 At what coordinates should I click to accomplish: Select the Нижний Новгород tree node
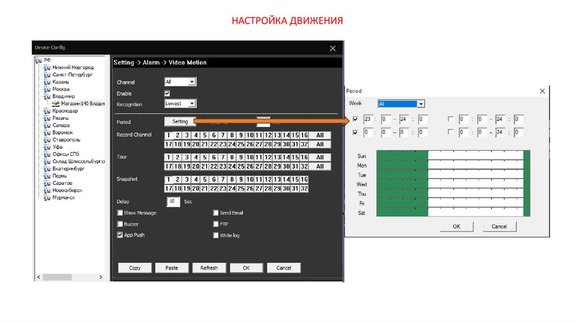[x=73, y=68]
